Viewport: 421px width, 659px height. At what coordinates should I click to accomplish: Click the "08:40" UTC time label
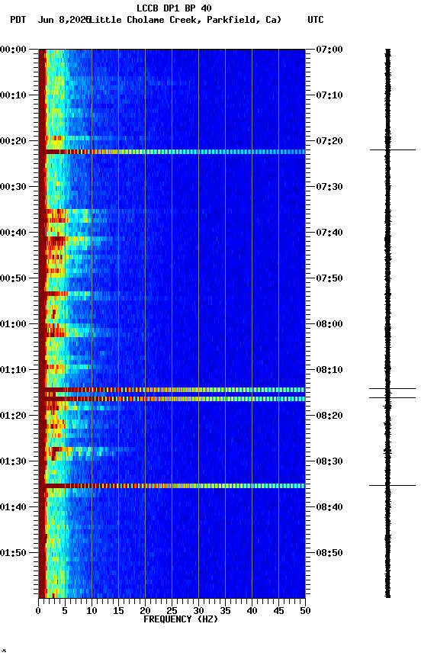329,507
